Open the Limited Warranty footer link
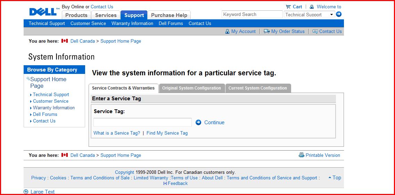Image resolution: width=395 pixels, height=195 pixels. point(151,178)
